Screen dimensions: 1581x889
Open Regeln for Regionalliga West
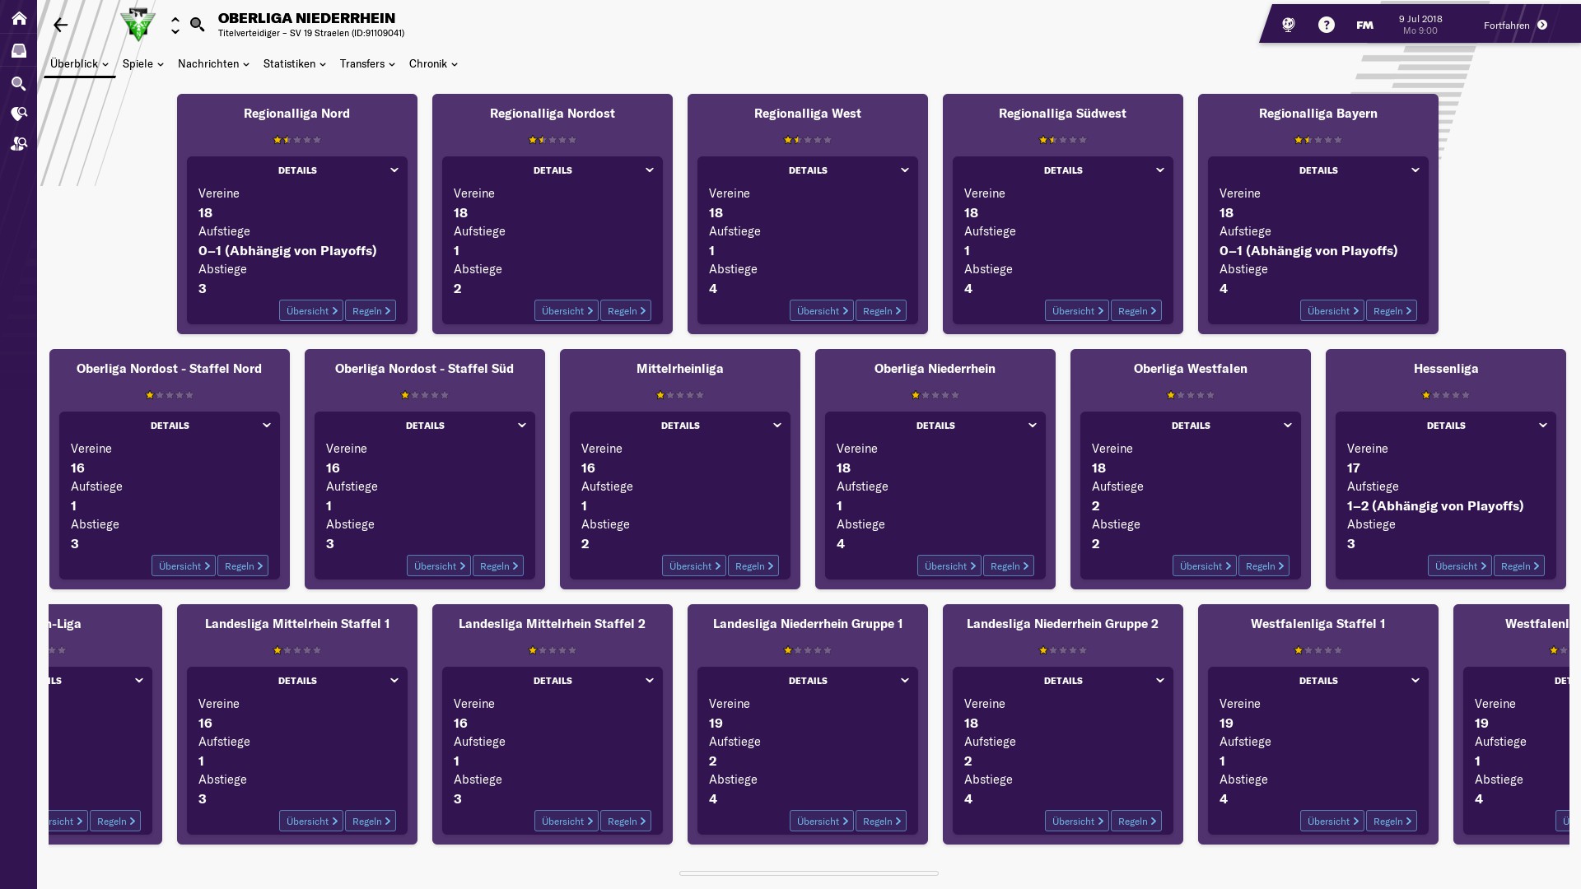[x=881, y=311]
